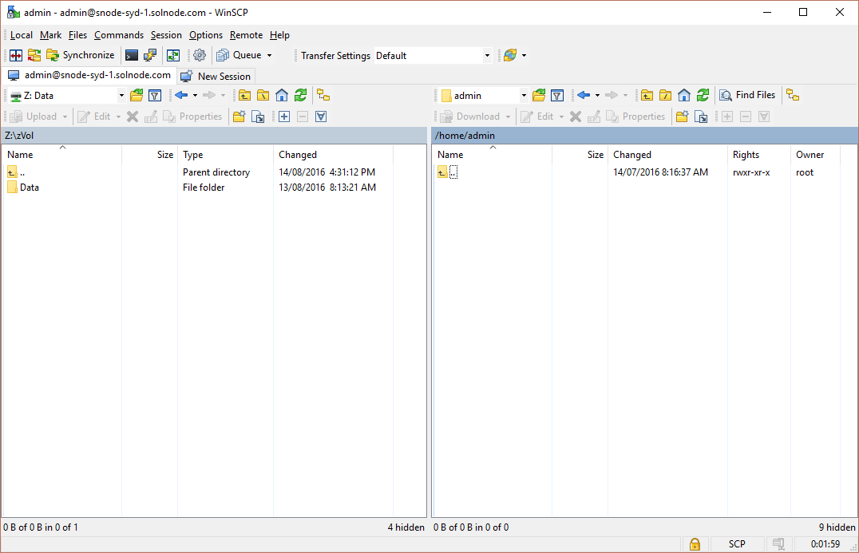Open the Remote menu
859x553 pixels.
[246, 35]
